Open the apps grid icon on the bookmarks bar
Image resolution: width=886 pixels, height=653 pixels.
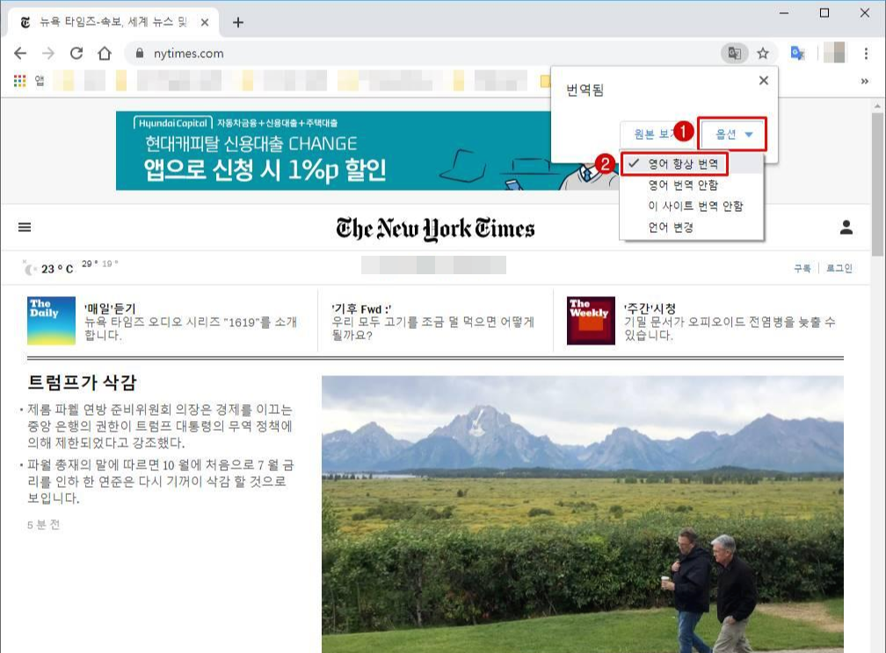tap(19, 80)
